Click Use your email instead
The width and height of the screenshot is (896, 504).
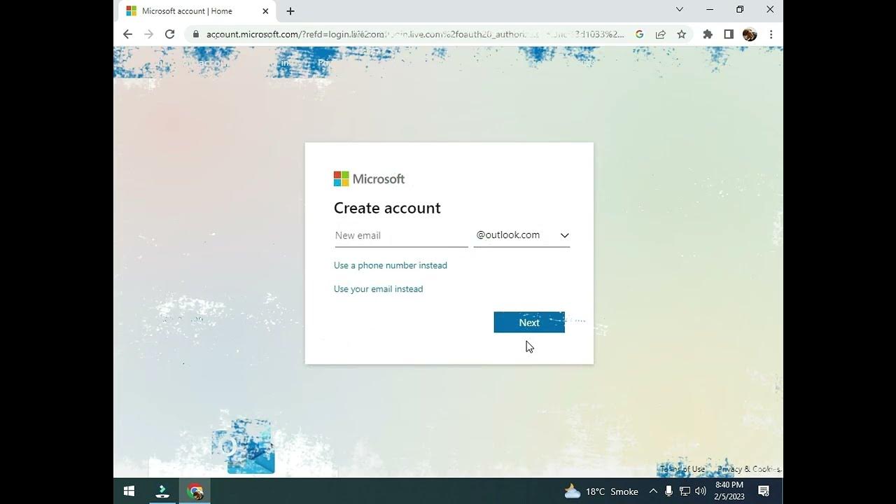pos(379,289)
